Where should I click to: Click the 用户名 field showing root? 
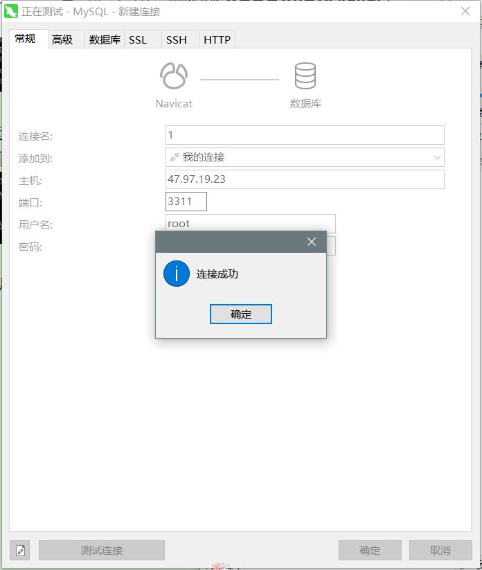click(x=251, y=222)
